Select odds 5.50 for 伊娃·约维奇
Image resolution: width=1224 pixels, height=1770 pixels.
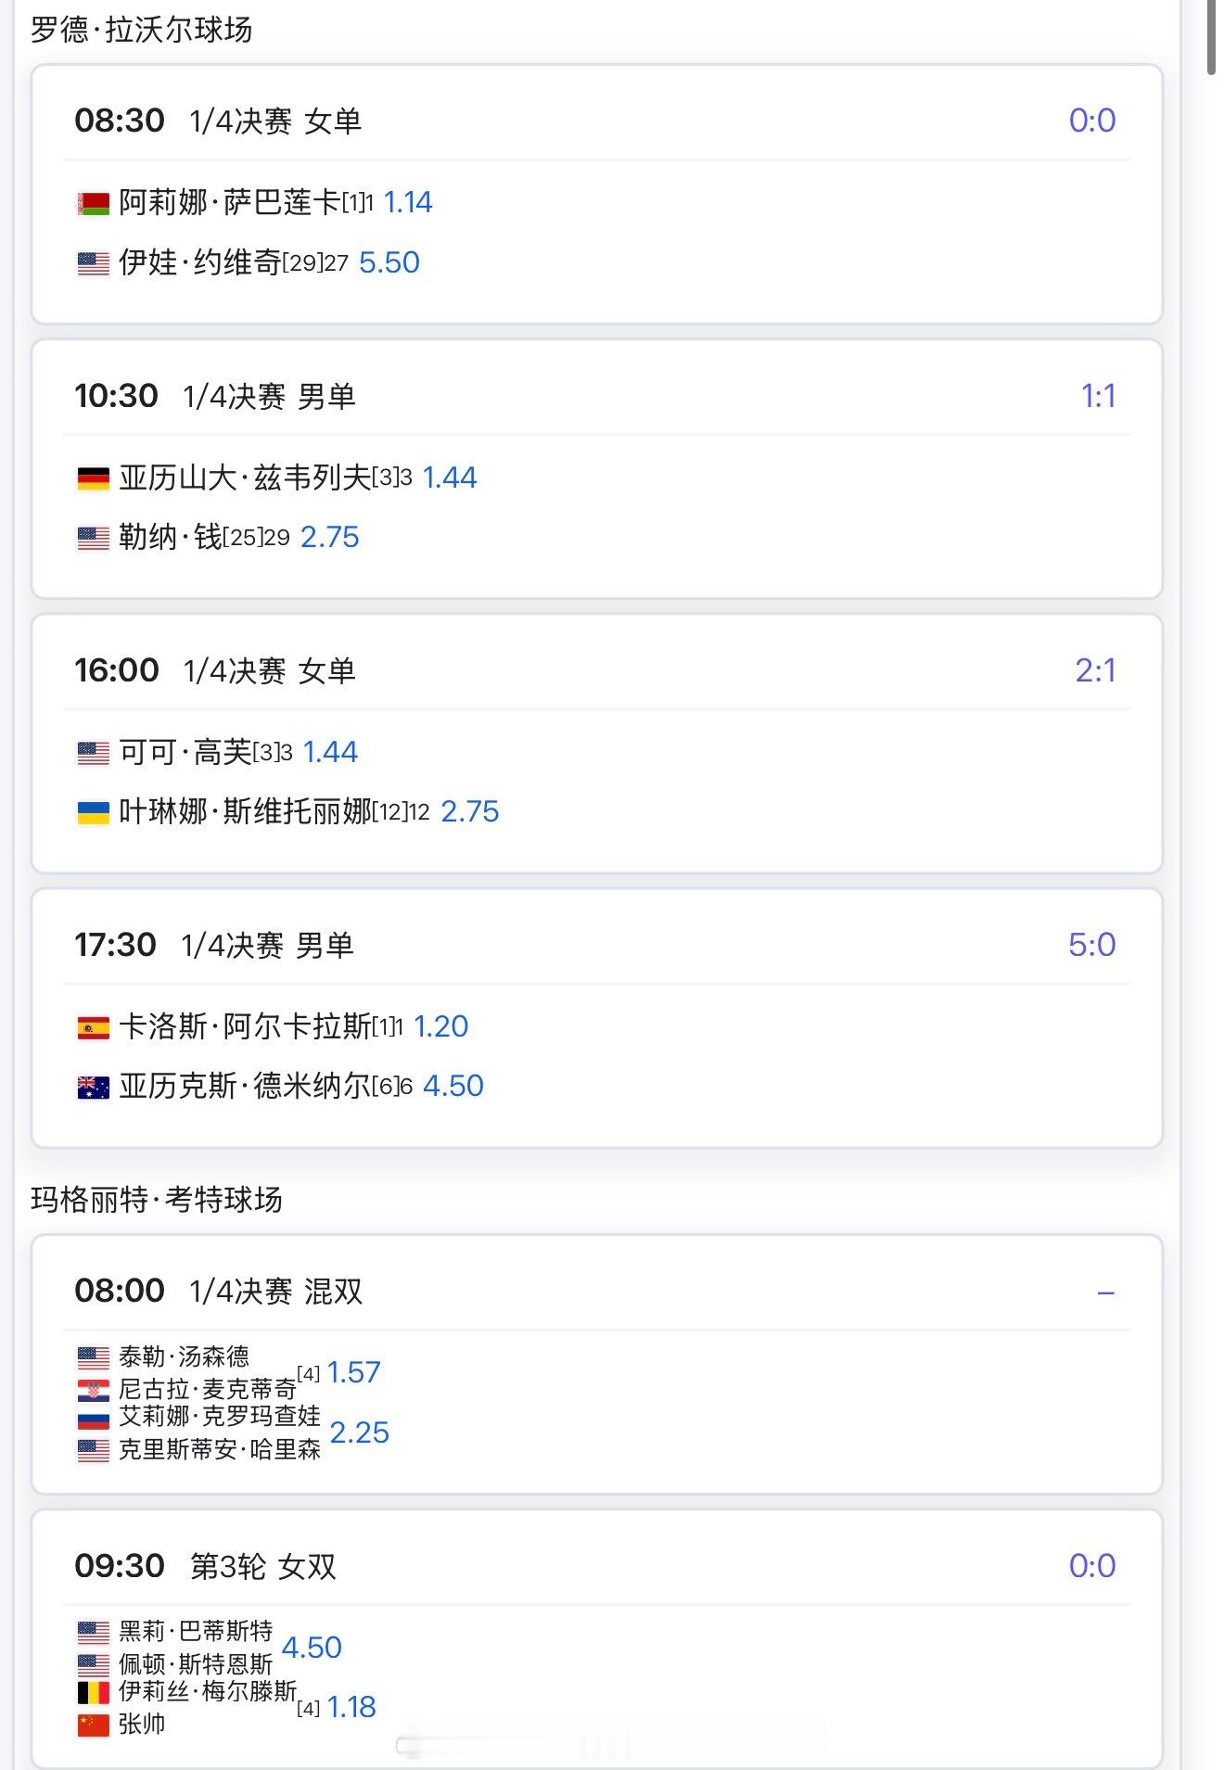point(389,262)
